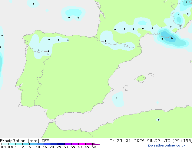Click the '2' precipitation value on the map
Screen dimensions: 192x148
[186, 2]
